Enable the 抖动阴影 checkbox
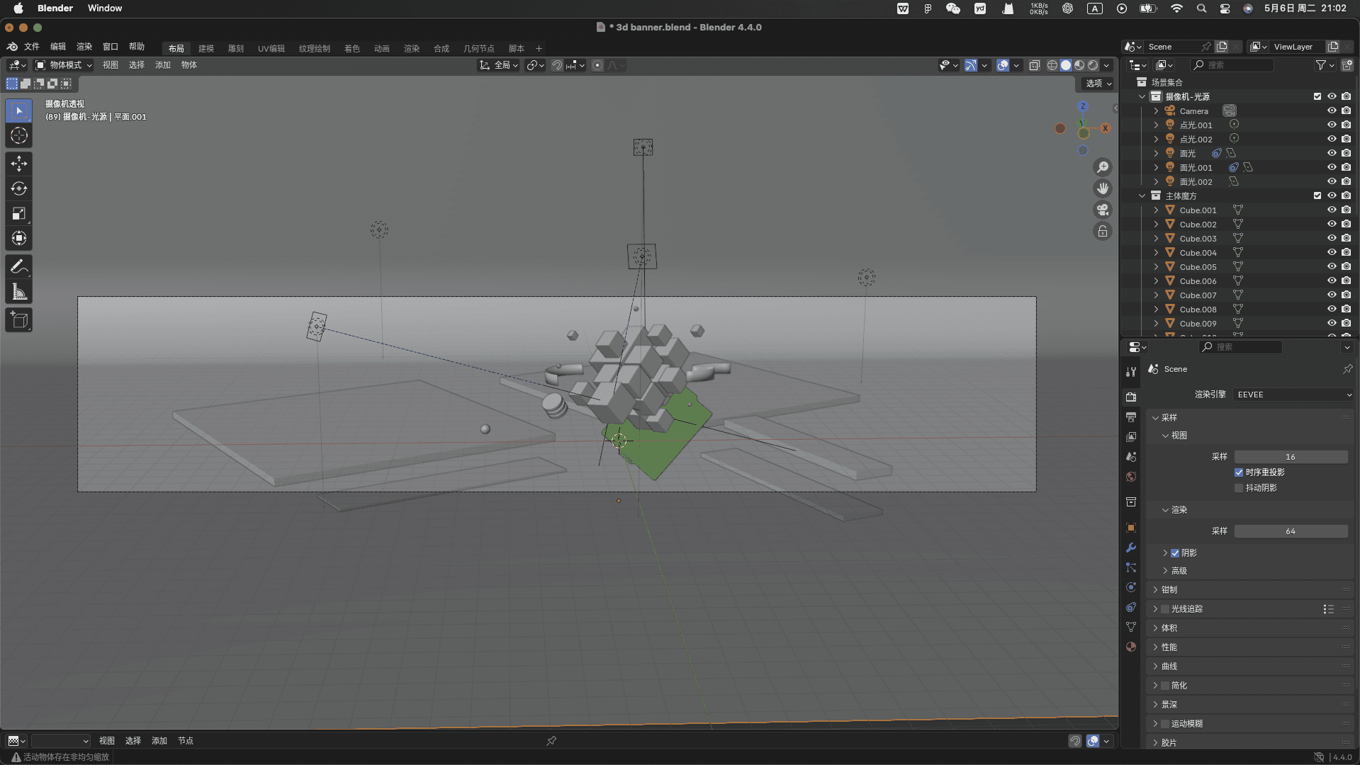 [1239, 488]
